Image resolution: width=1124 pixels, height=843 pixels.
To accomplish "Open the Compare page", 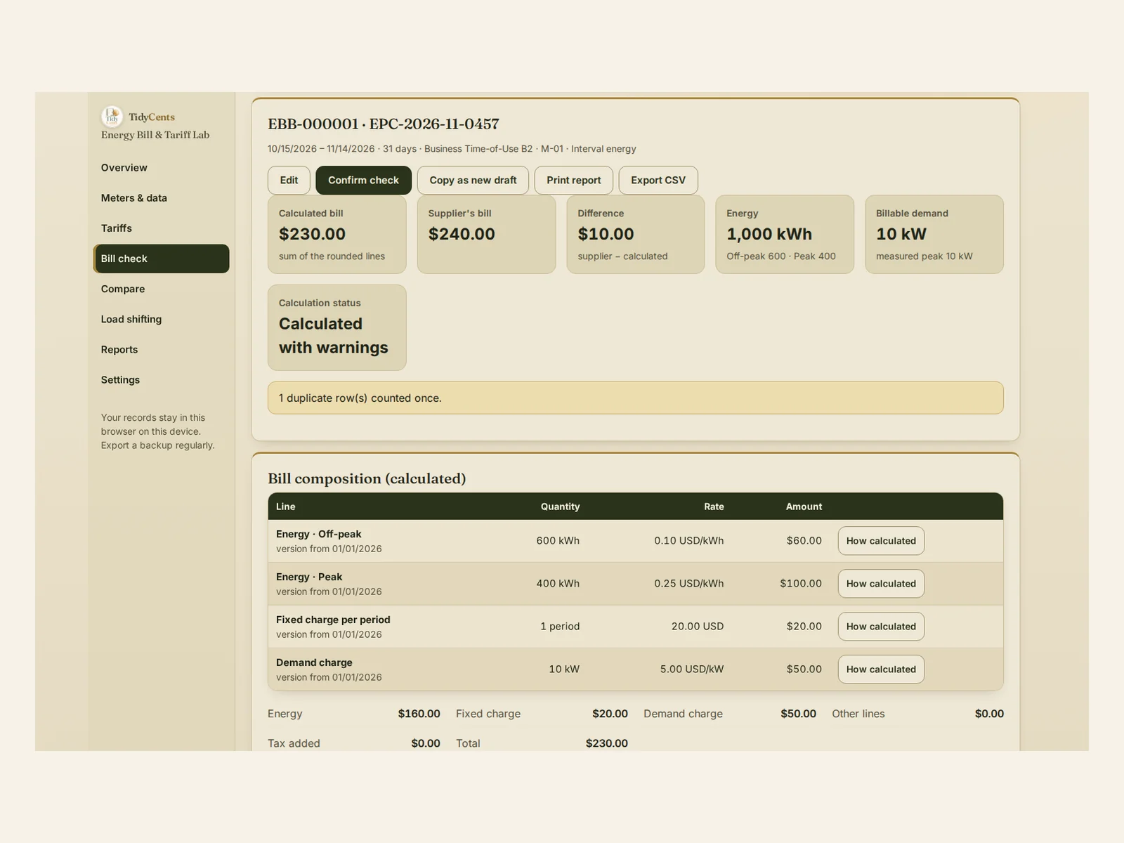I will 161,289.
